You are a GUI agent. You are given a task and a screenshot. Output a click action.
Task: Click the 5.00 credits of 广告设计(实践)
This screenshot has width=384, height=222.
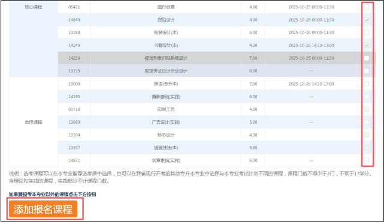[253, 122]
